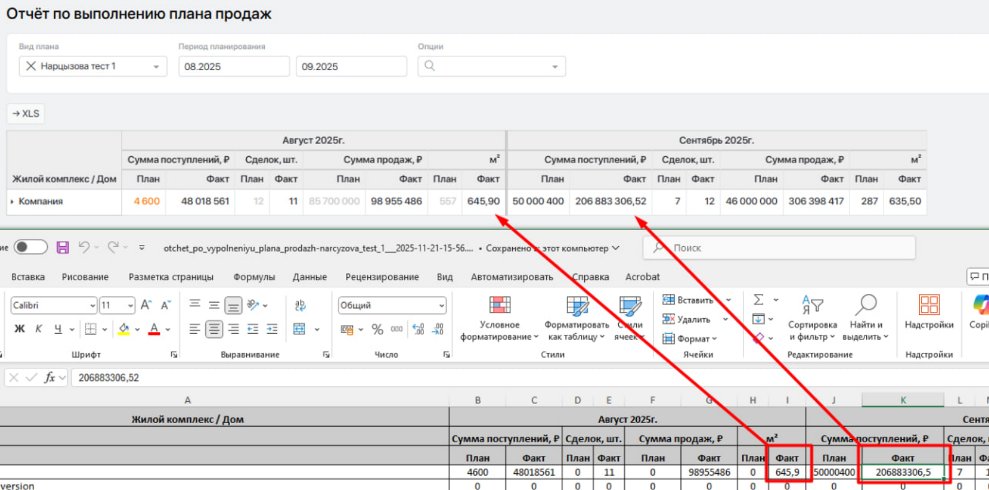Click the 08.2025 planning period start field
989x490 pixels.
(x=233, y=66)
